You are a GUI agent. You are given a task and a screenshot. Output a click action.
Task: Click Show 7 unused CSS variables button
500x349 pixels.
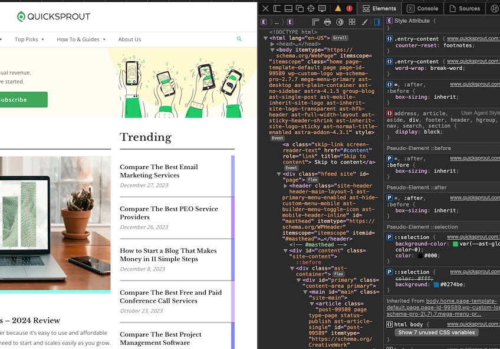pos(436,332)
